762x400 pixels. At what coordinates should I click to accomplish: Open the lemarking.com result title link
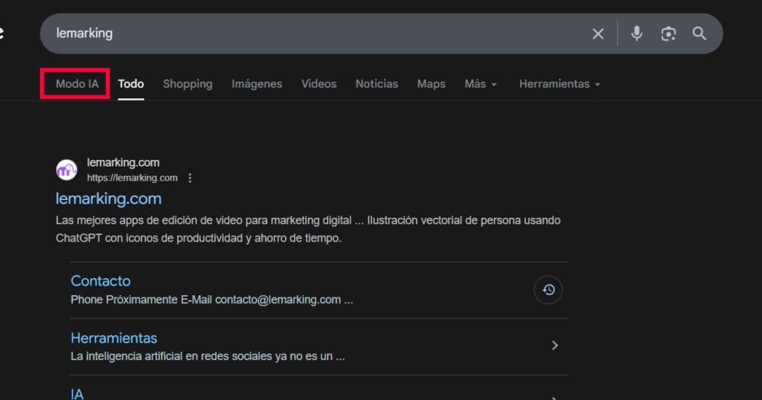tap(109, 199)
